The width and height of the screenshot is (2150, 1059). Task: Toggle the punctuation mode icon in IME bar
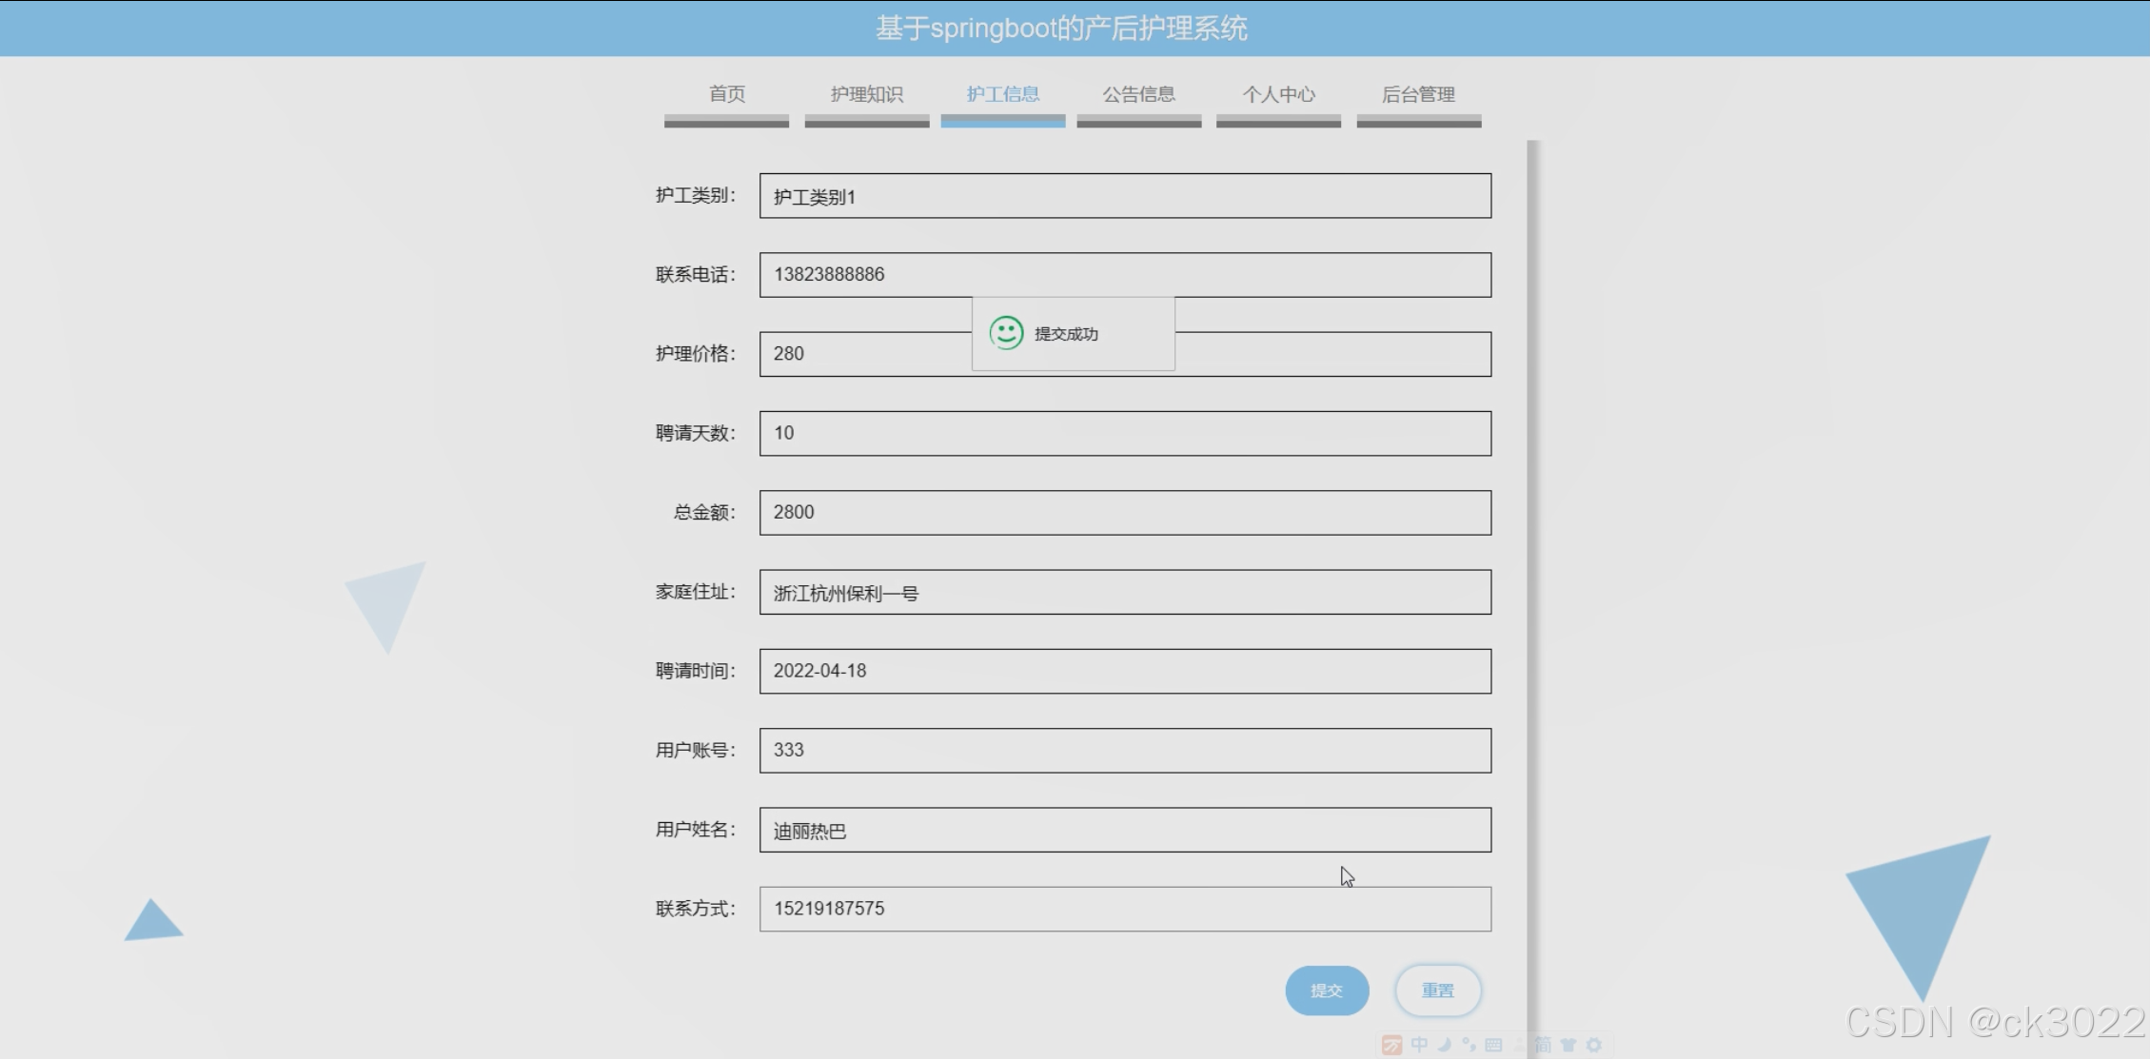[1469, 1045]
